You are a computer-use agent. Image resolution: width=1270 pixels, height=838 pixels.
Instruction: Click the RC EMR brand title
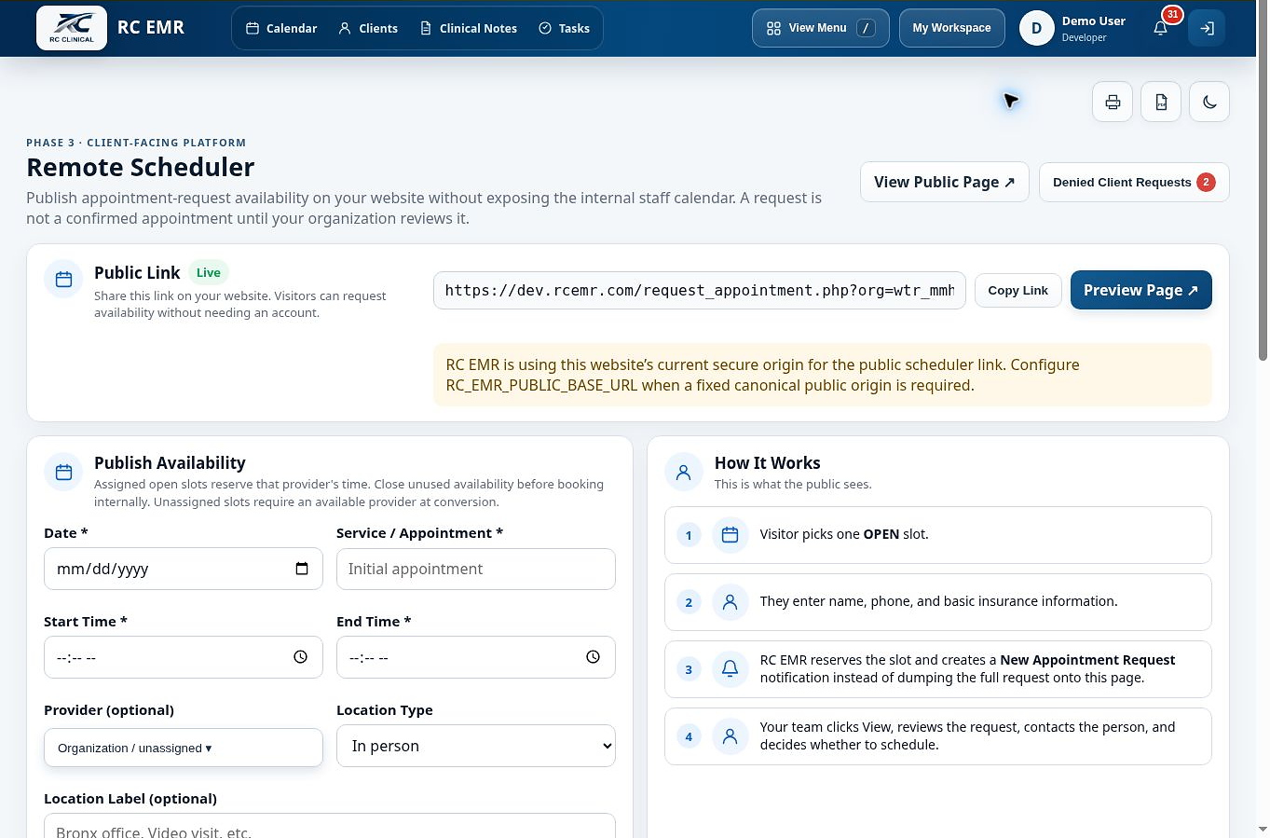click(151, 28)
